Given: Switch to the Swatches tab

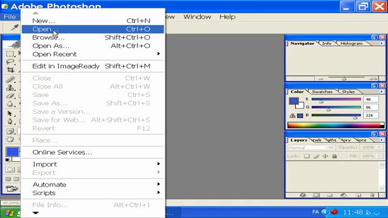Looking at the screenshot, I should click(322, 91).
